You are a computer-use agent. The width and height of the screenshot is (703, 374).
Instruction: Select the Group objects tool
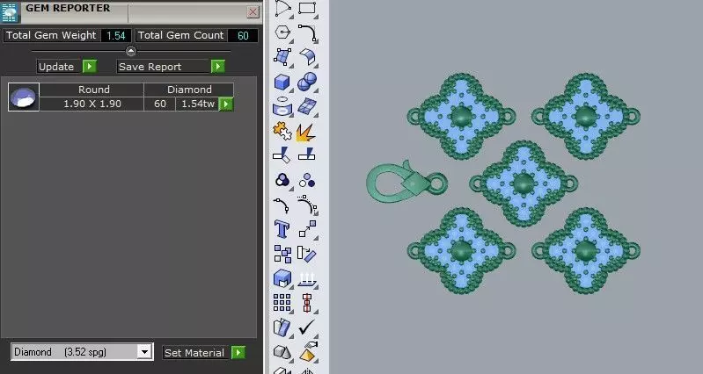tap(282, 180)
